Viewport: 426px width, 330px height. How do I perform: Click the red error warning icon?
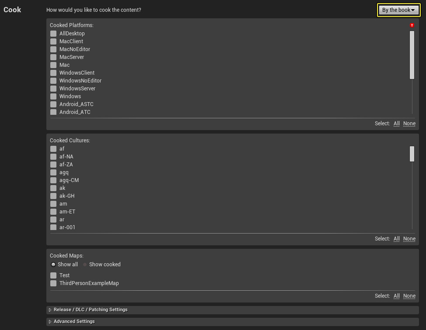point(412,25)
